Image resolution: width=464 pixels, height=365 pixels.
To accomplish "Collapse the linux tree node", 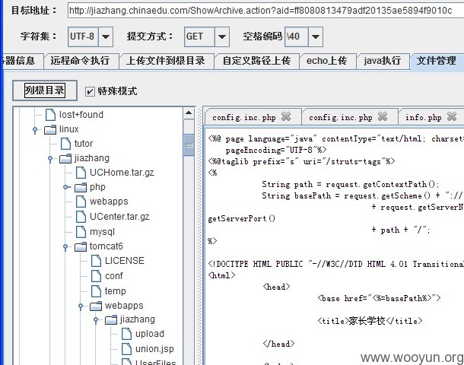I will point(35,130).
